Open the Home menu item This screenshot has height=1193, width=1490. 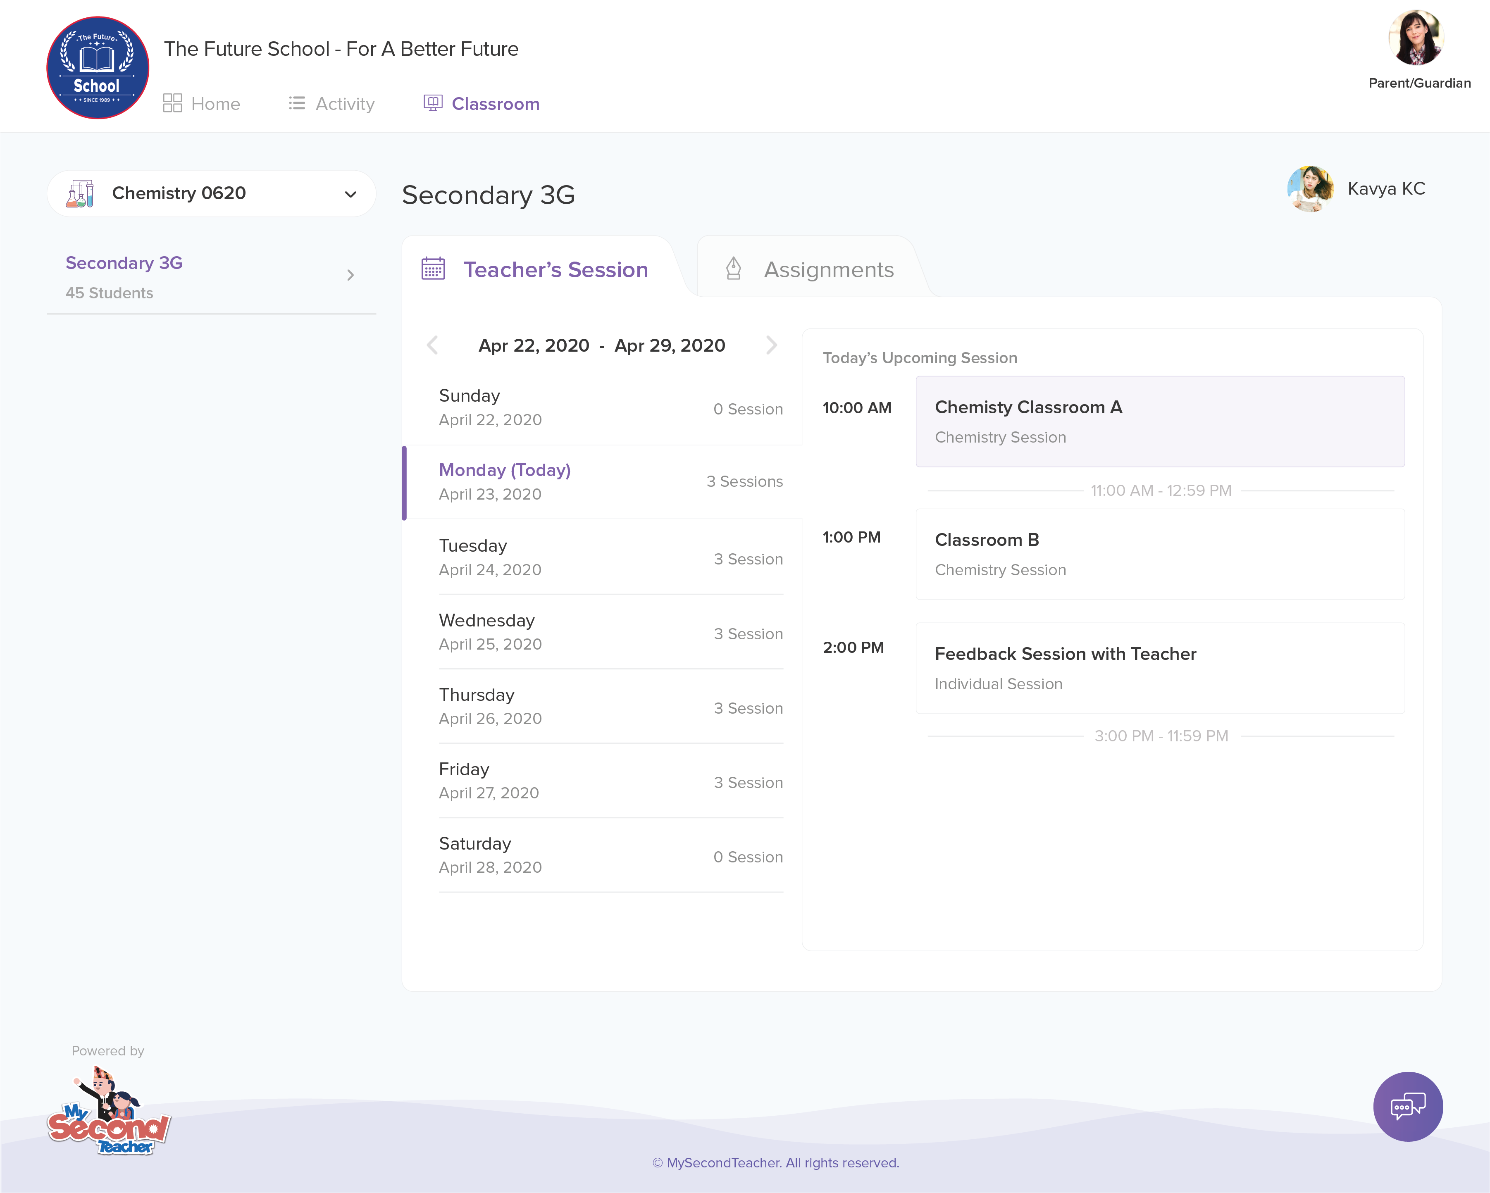[x=202, y=104]
